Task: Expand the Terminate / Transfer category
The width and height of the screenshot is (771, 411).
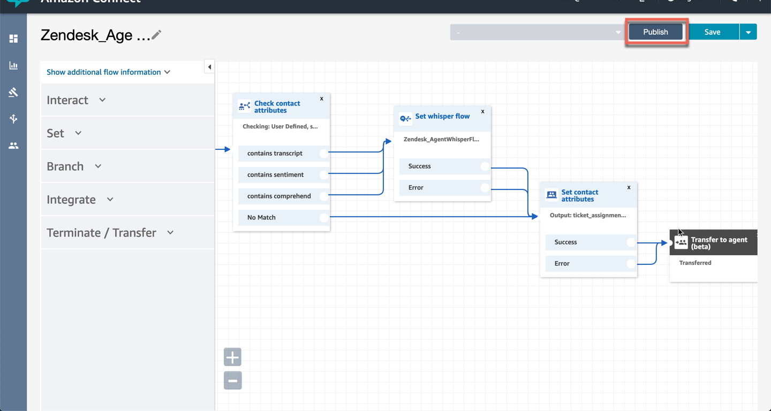Action: (x=110, y=233)
